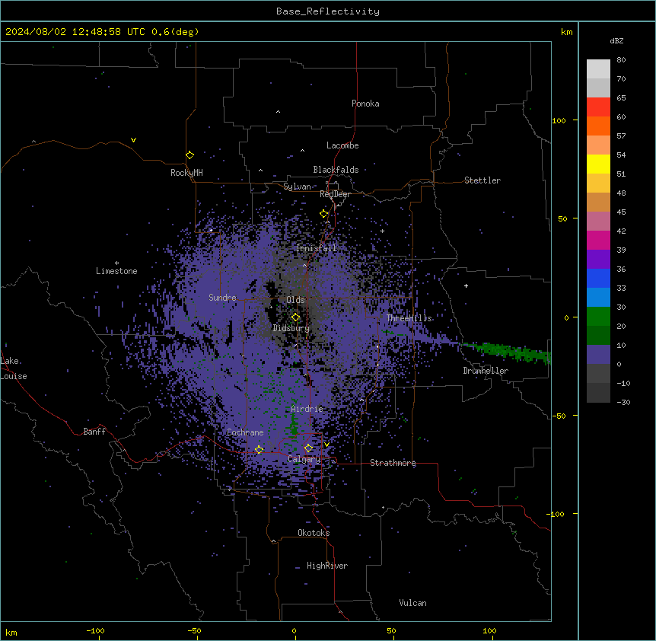This screenshot has height=641, width=656.
Task: Click the blue 33-36 dBZ legend swatch
Action: click(x=598, y=278)
